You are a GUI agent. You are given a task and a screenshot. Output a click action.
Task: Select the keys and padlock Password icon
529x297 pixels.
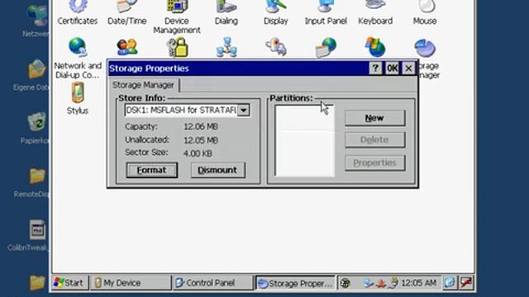tap(177, 47)
